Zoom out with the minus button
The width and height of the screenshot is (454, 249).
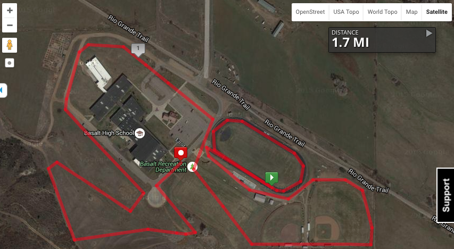10,25
